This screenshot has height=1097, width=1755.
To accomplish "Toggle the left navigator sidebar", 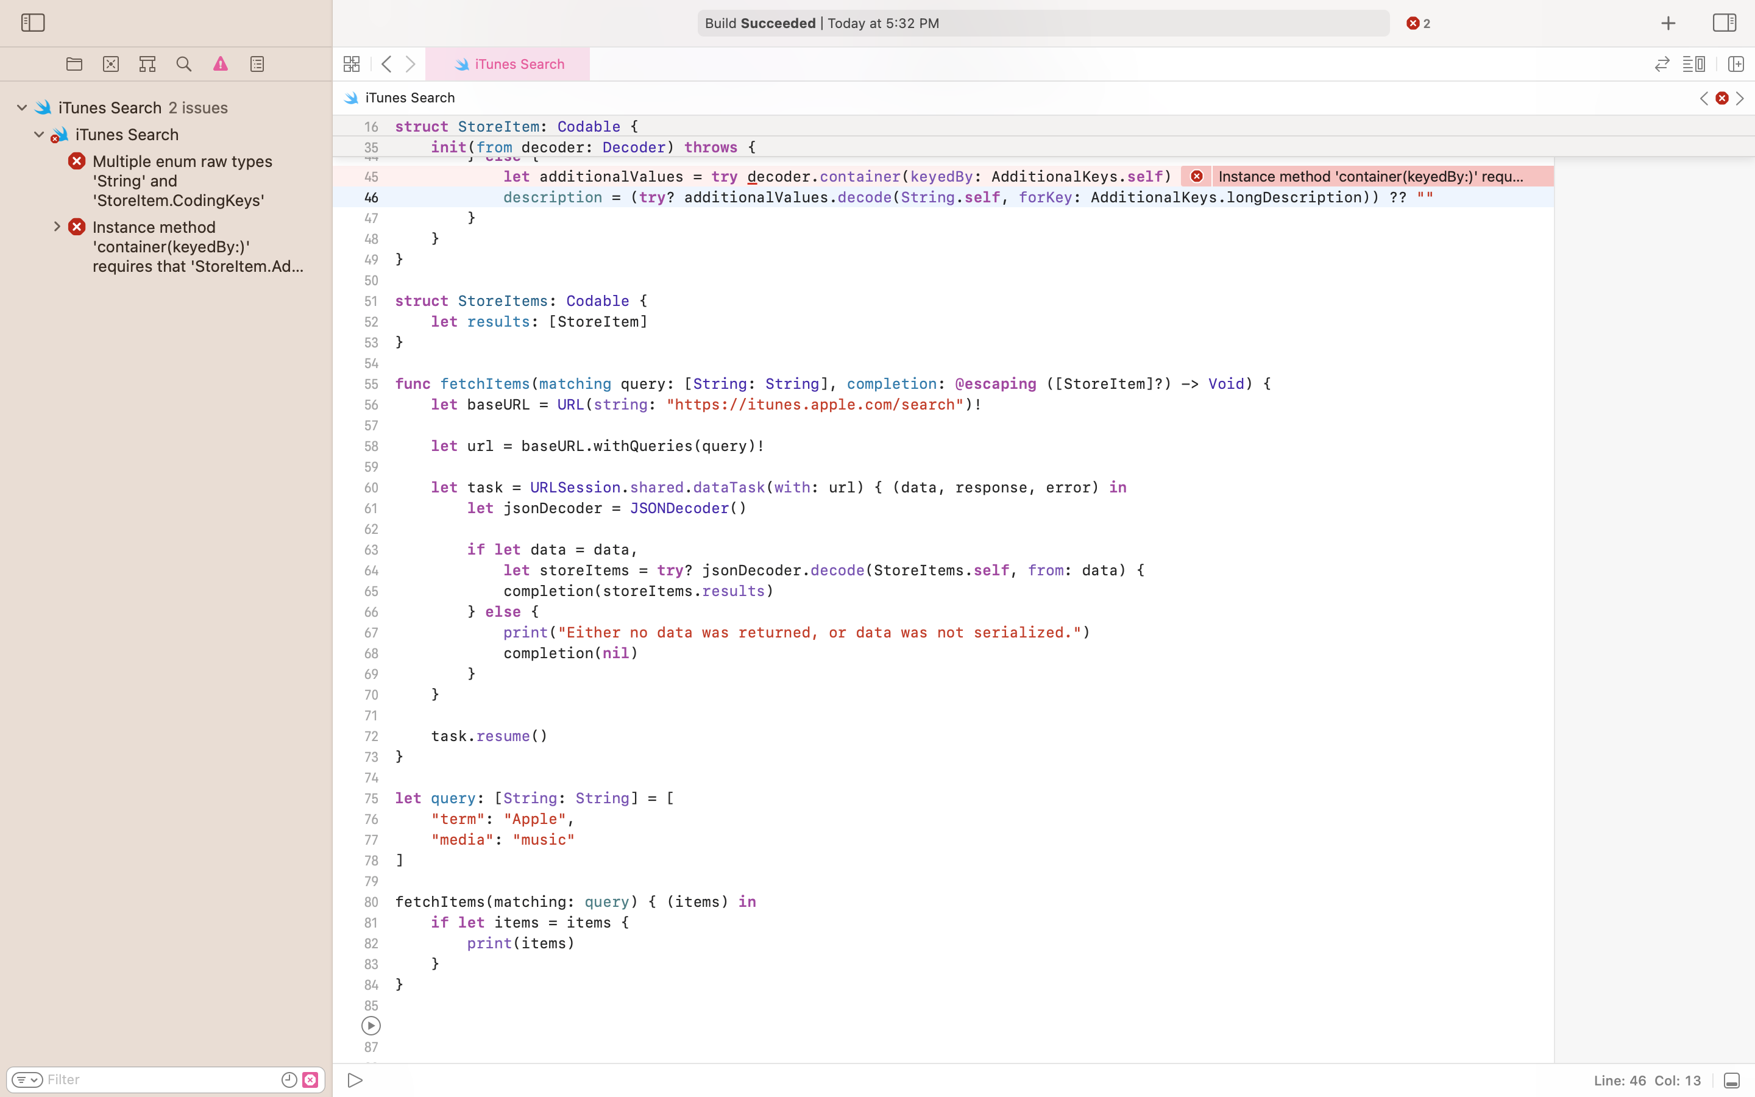I will (x=33, y=23).
